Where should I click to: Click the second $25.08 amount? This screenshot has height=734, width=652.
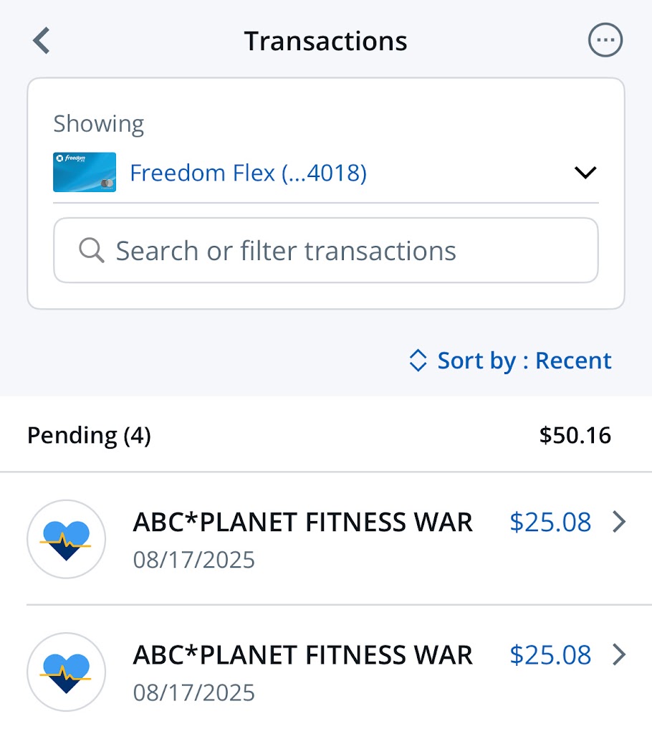coord(550,655)
